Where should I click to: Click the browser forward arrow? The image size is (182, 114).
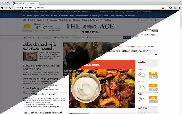6,8
